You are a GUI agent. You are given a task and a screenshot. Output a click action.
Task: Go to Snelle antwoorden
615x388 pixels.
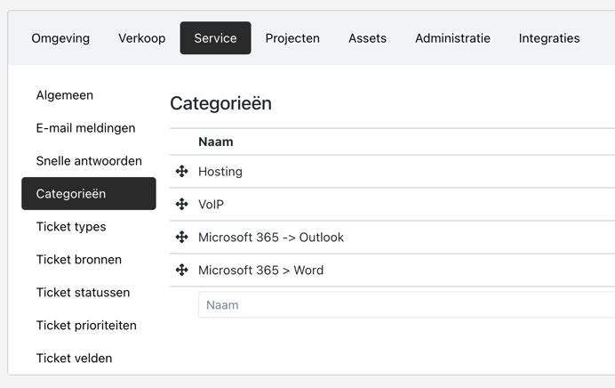(x=89, y=161)
